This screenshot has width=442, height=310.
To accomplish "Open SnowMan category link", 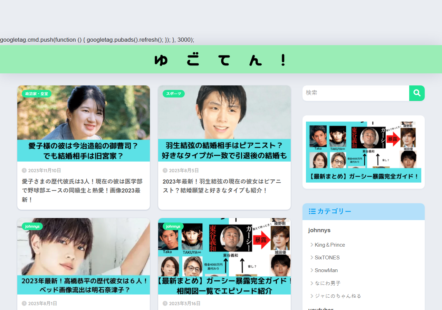I will coord(326,270).
